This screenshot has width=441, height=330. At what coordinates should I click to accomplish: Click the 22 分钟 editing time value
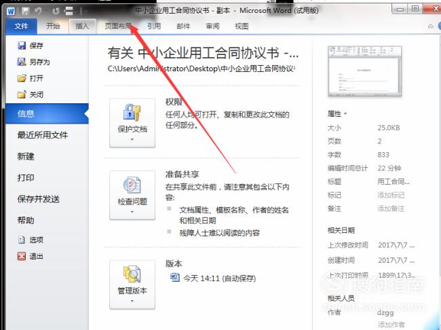point(389,168)
